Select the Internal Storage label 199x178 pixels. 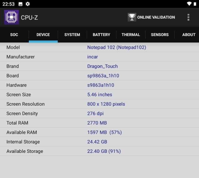[x=23, y=142]
